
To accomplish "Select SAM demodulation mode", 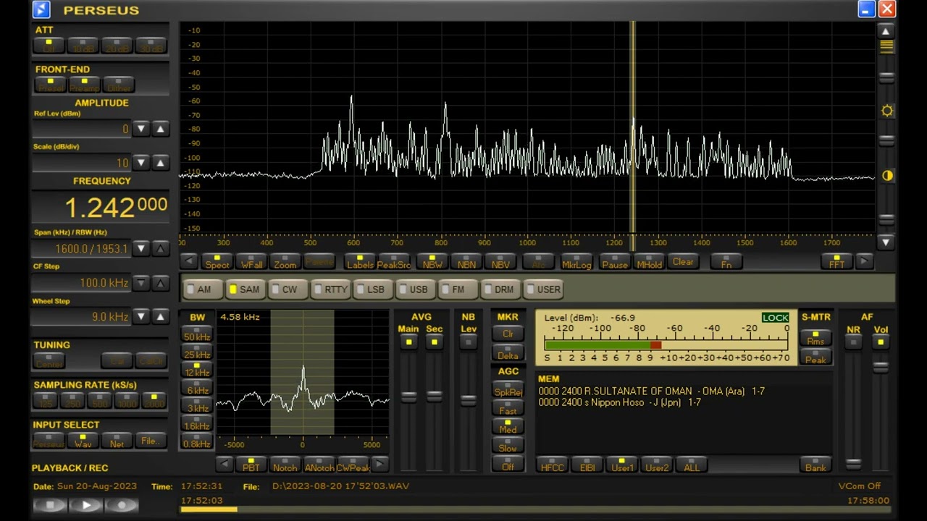I will coord(245,289).
